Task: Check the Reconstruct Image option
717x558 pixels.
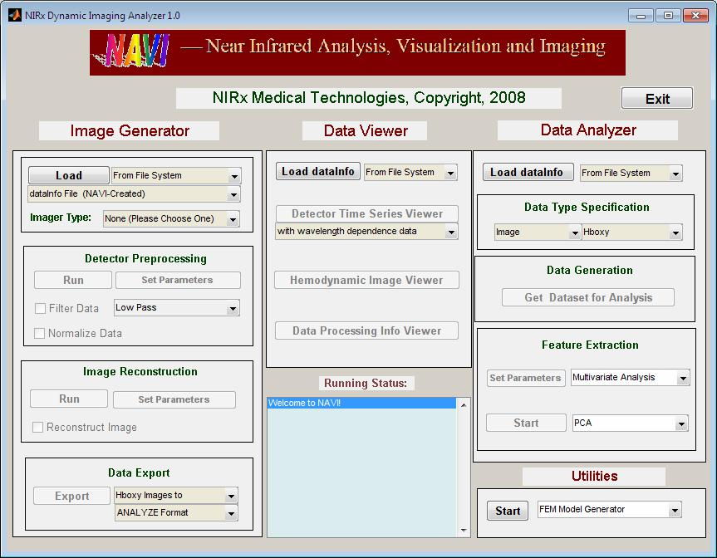Action: pos(38,427)
